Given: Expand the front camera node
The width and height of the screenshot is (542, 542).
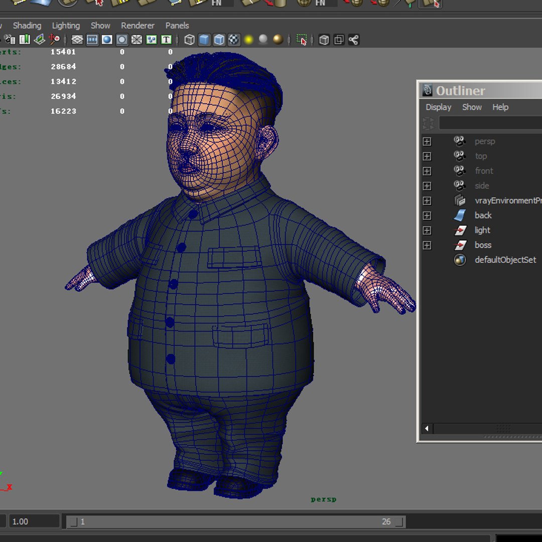Looking at the screenshot, I should 427,171.
